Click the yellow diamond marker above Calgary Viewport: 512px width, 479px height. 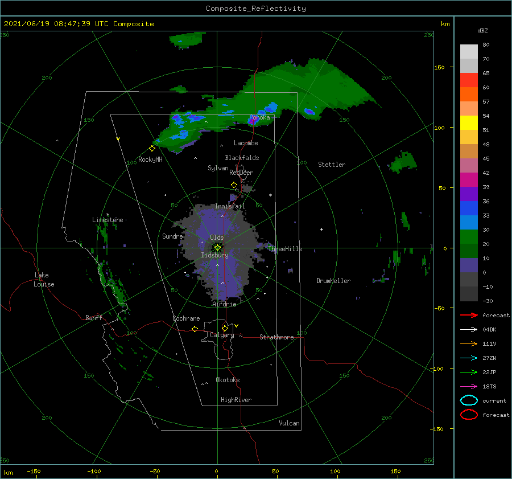coord(225,328)
